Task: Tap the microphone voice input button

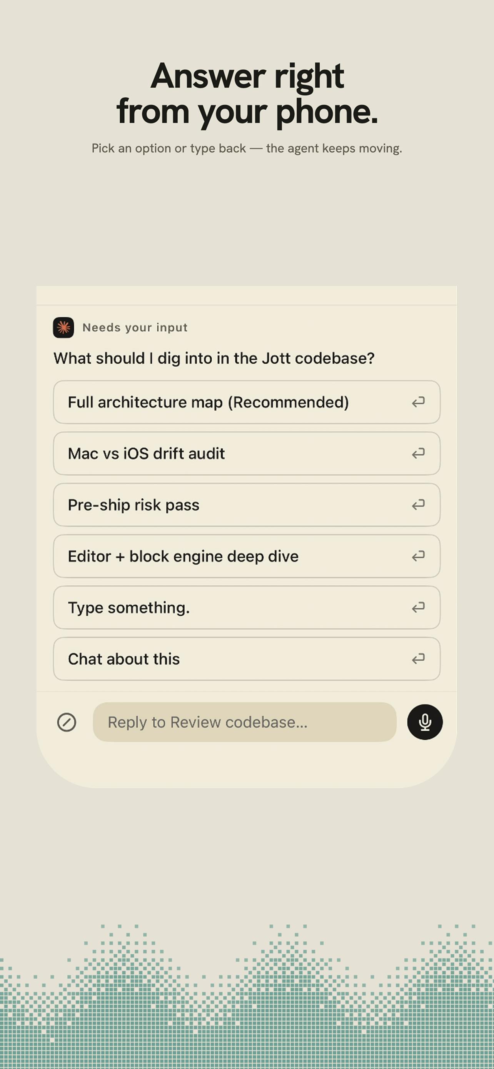Action: [x=425, y=722]
